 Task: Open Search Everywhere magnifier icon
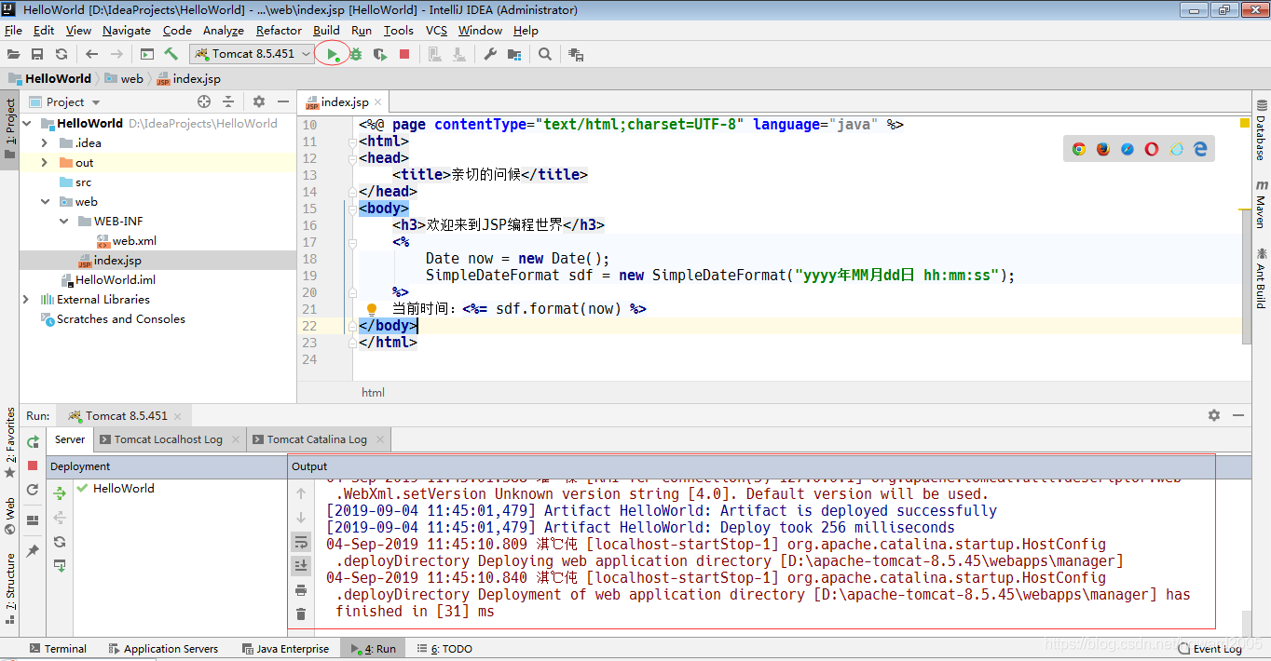tap(545, 54)
